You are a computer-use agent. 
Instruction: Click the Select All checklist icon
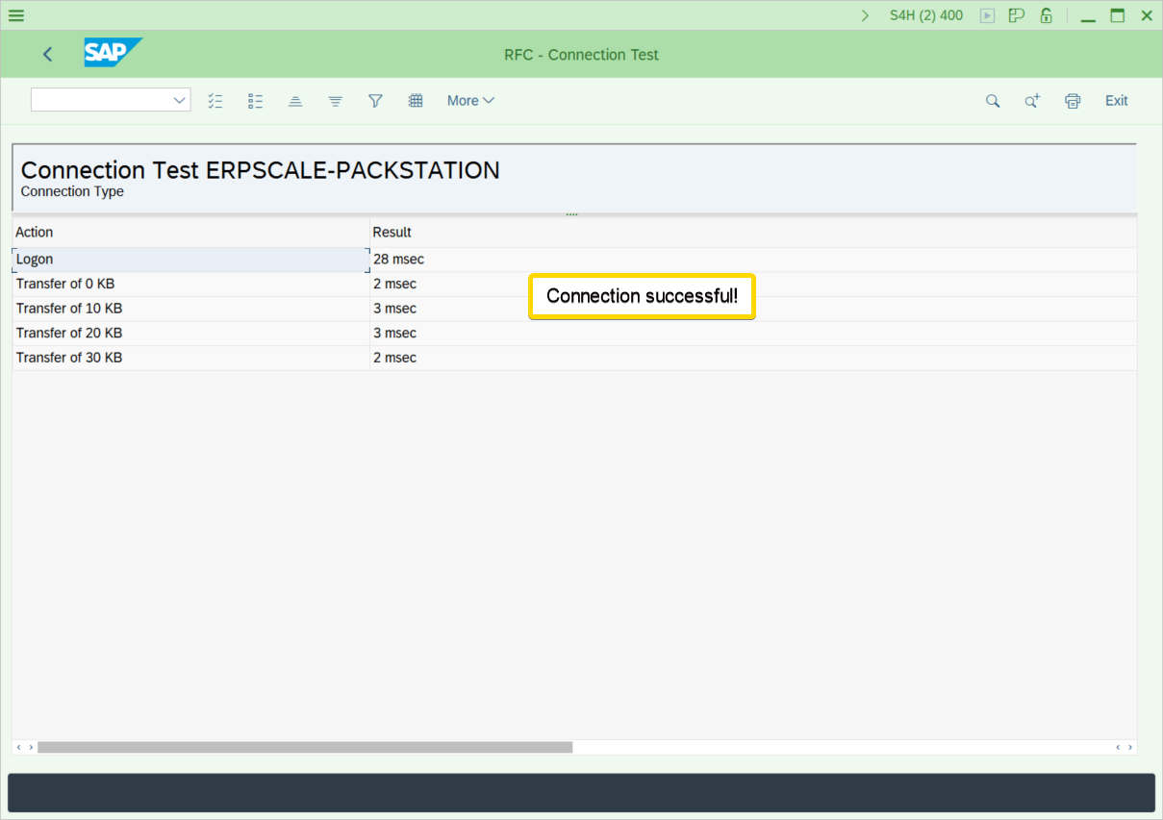(x=215, y=101)
